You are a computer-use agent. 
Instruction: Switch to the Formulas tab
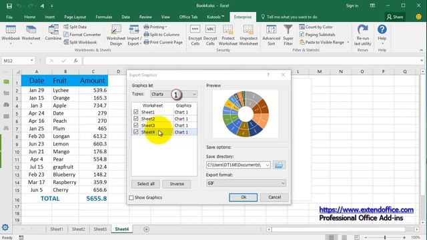pyautogui.click(x=104, y=17)
